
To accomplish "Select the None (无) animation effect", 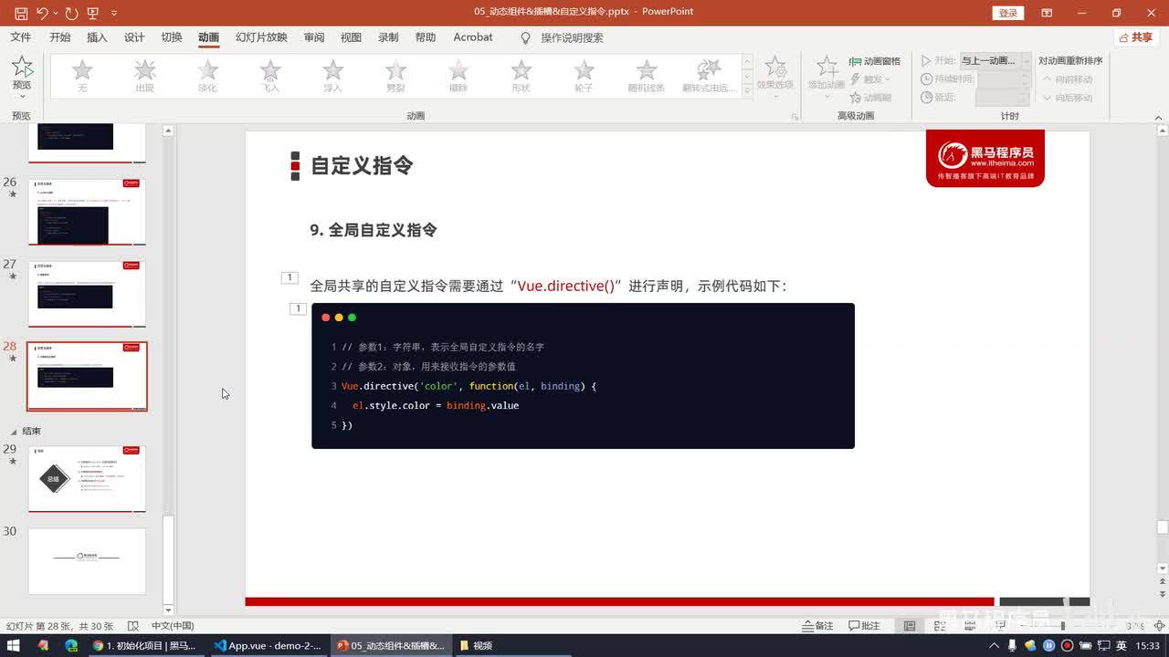I will tap(82, 75).
